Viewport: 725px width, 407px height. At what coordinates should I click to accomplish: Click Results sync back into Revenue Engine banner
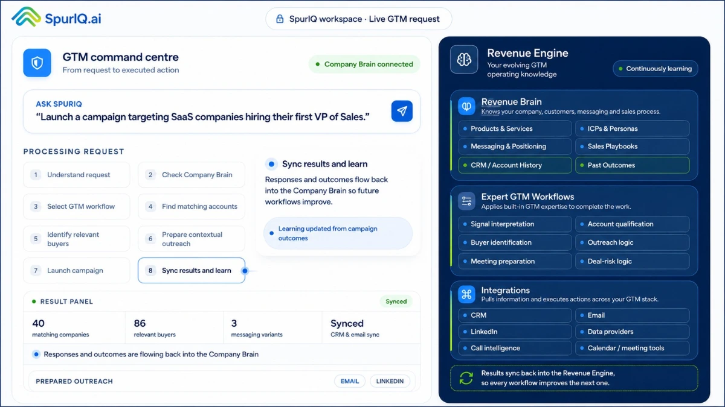(574, 378)
